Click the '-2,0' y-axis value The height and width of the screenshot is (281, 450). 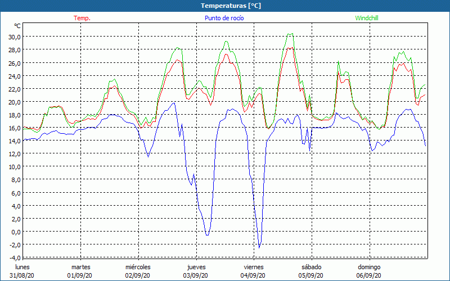[x=15, y=244]
